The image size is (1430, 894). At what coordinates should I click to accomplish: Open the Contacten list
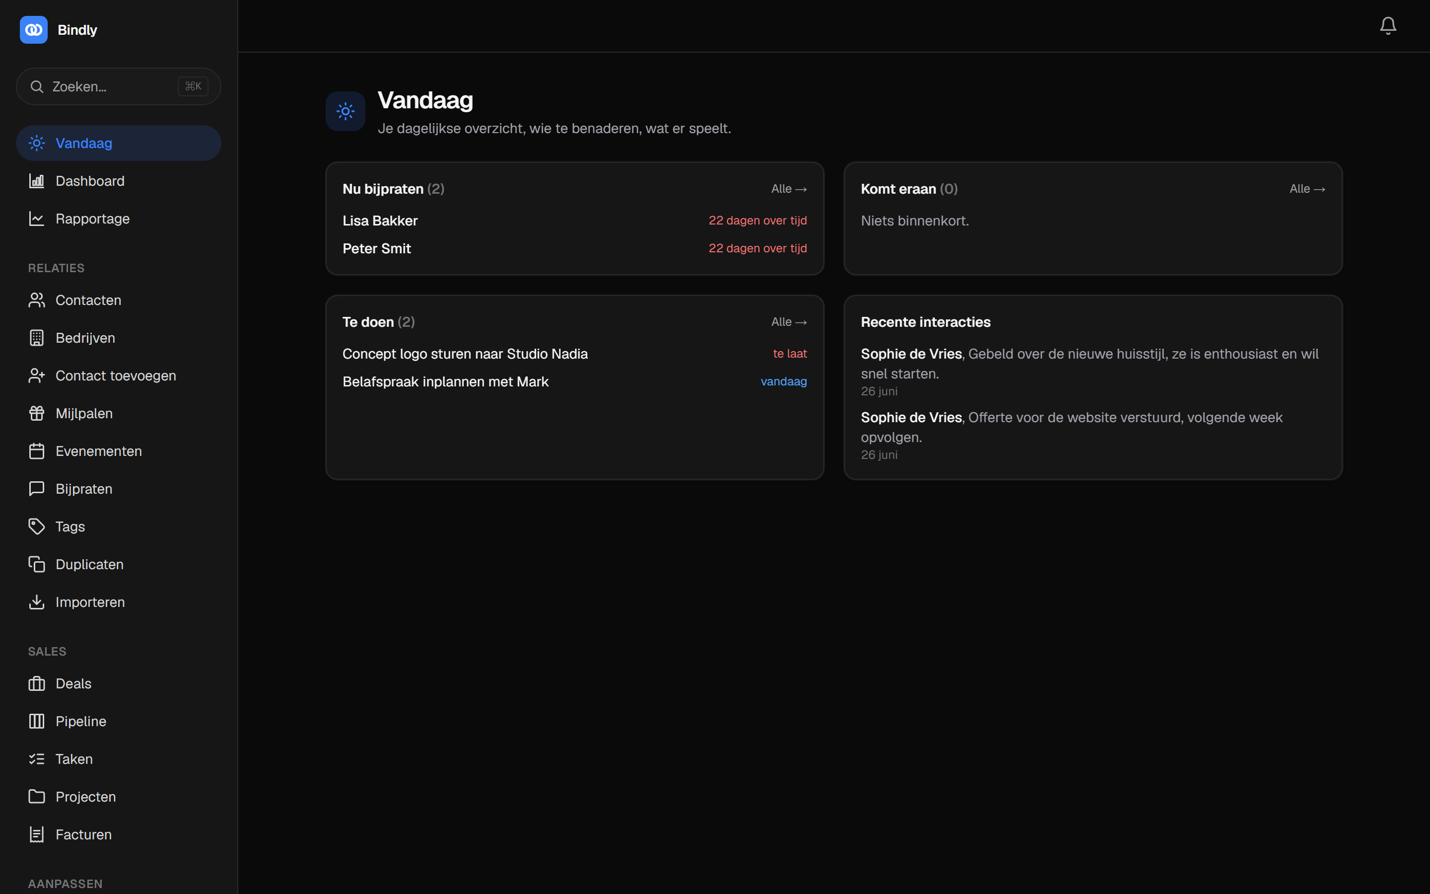(x=119, y=300)
